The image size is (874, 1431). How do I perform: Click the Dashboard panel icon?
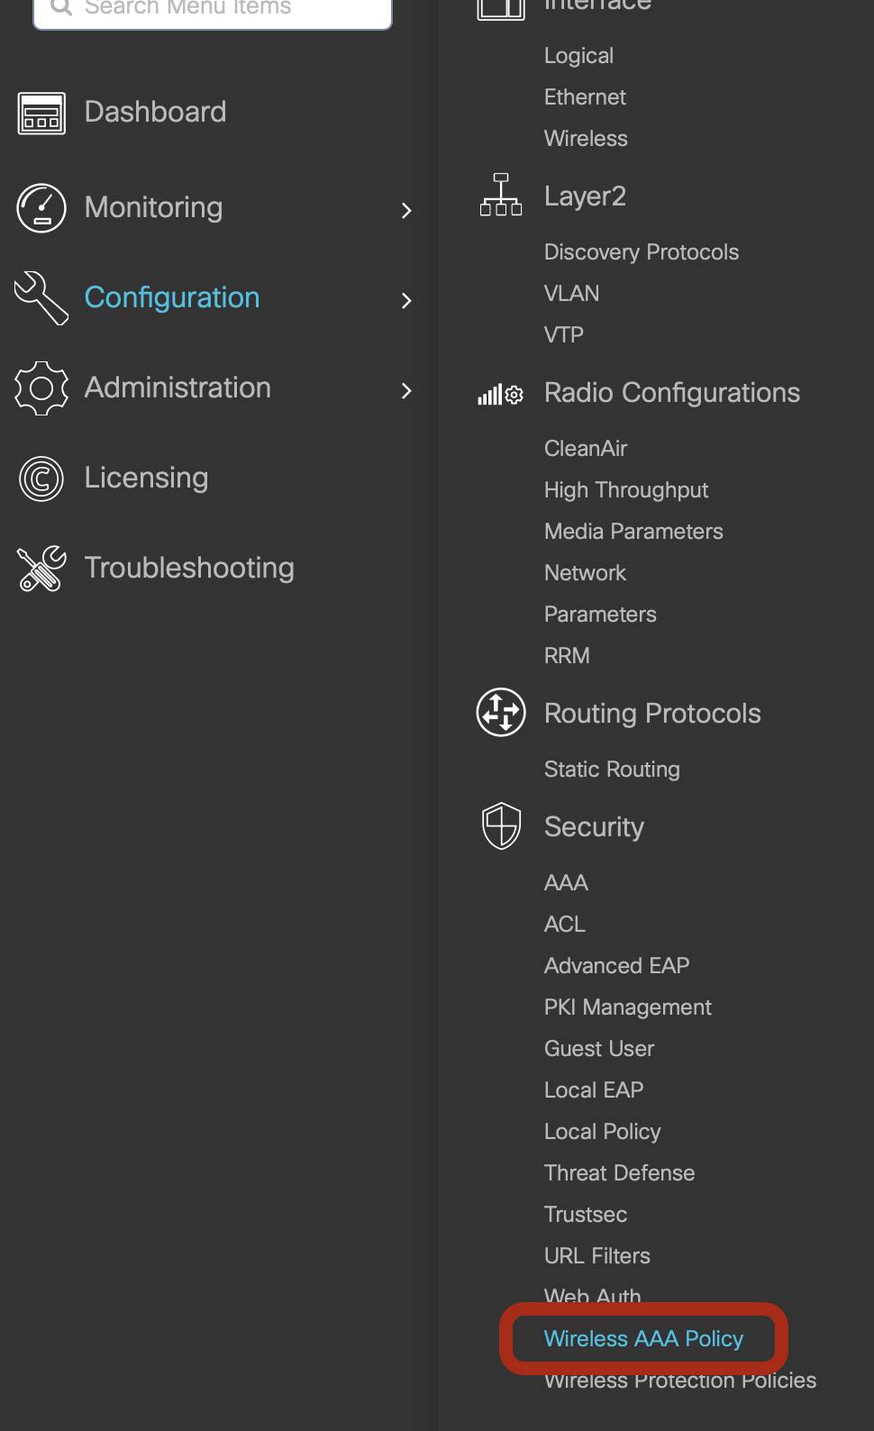tap(41, 114)
